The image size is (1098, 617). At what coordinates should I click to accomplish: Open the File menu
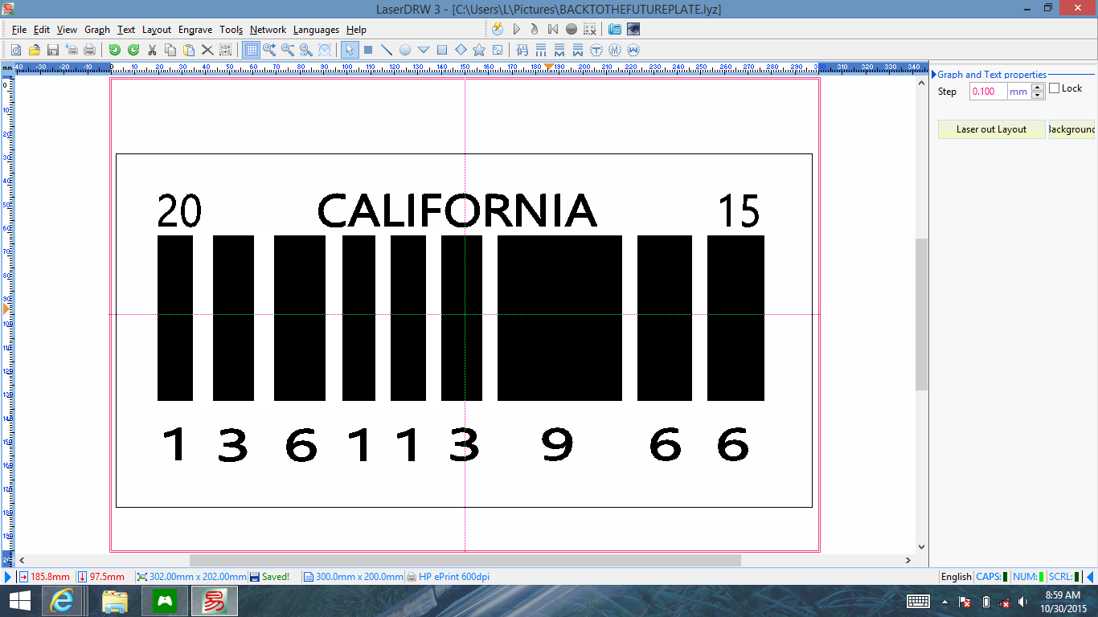pyautogui.click(x=19, y=30)
